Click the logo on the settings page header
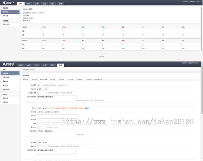This screenshot has height=161, width=203. [x=8, y=64]
